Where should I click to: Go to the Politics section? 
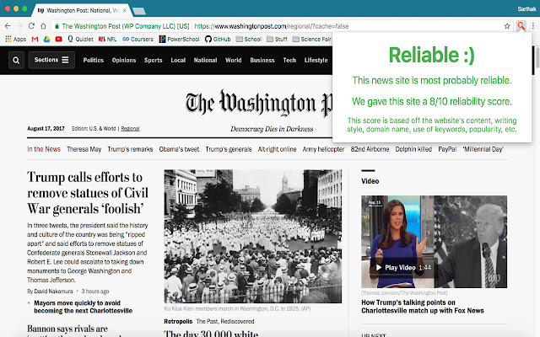point(94,60)
